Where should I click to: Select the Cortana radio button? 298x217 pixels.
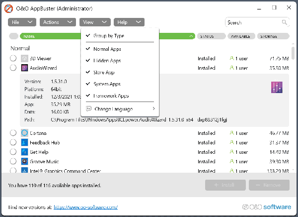(13, 133)
